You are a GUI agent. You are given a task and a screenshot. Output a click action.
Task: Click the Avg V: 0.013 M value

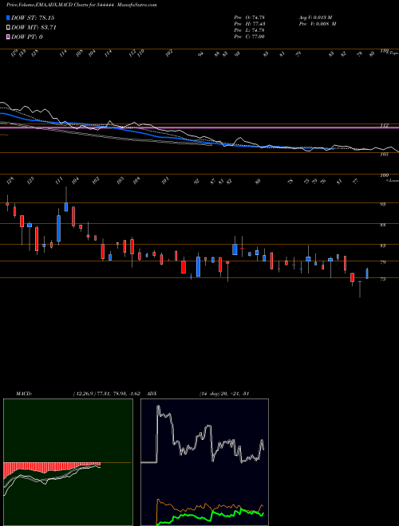coord(318,18)
